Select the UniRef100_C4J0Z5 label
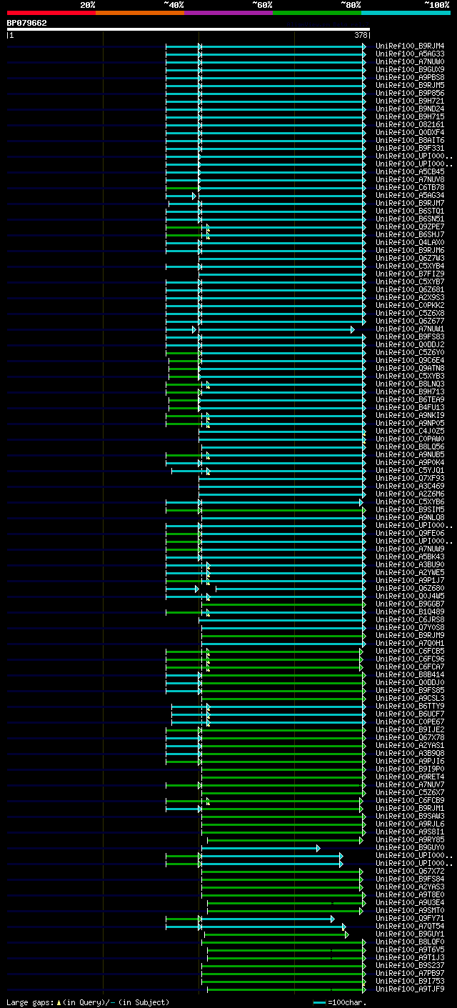Screen dimensions: 457x1008 [410, 431]
